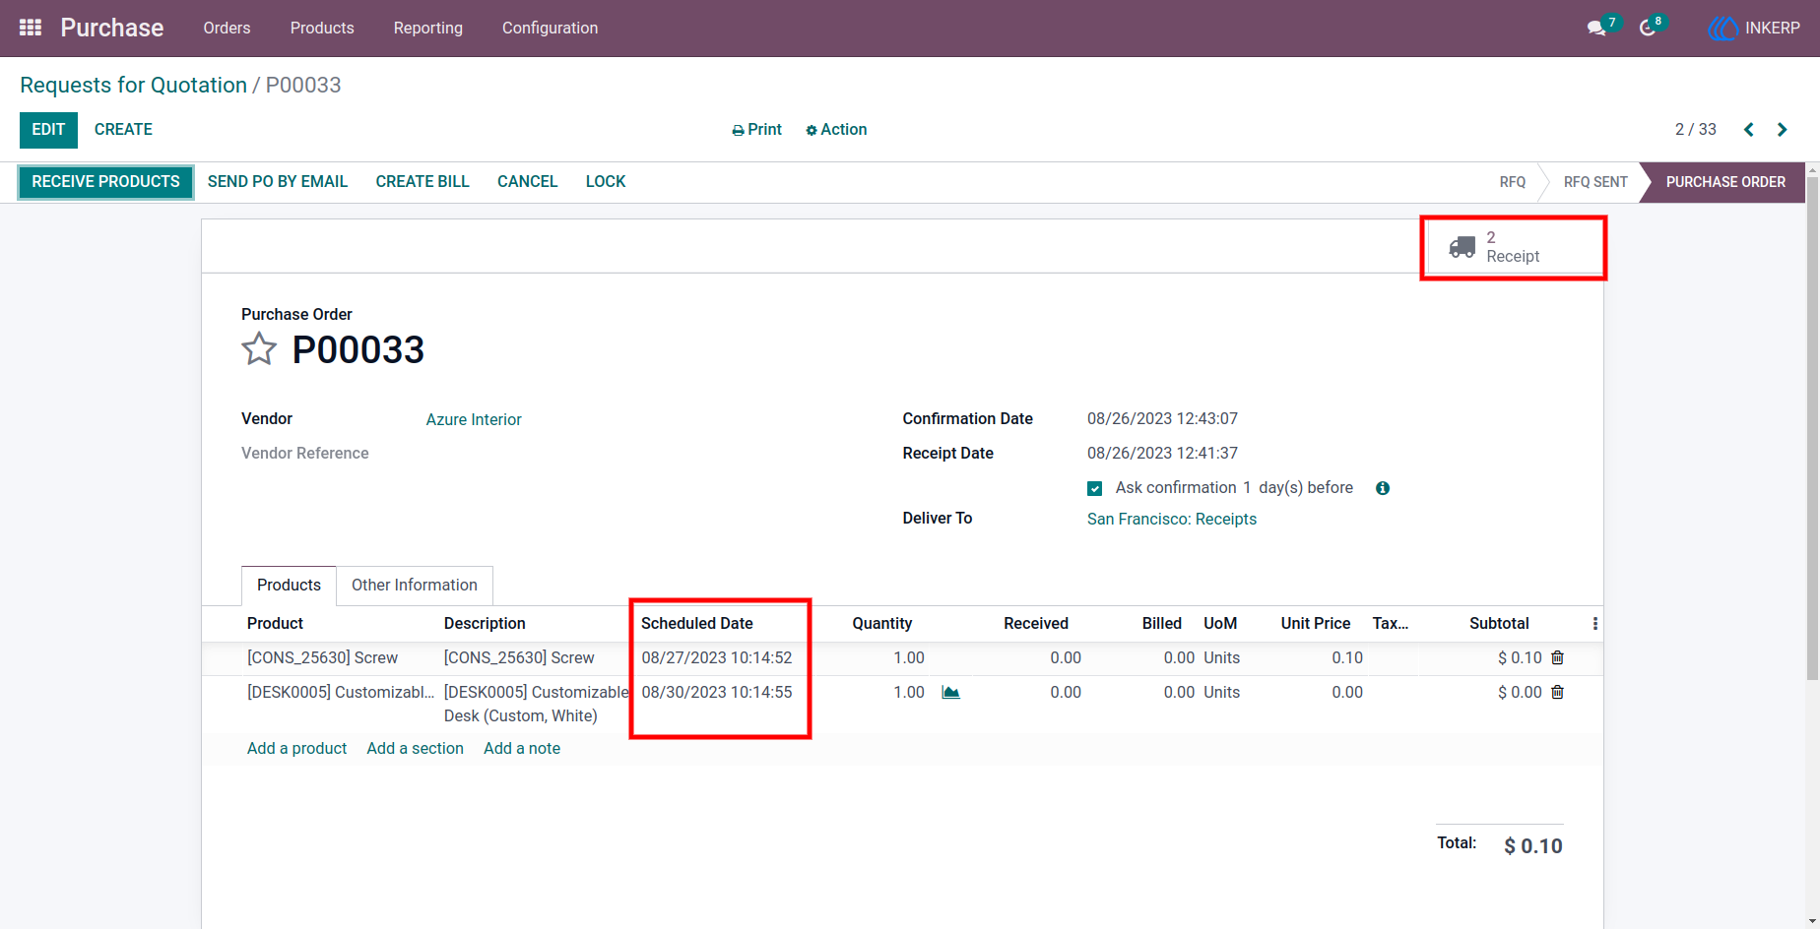Select the 08/27/2023 10:14:52 scheduled date cell
The width and height of the screenshot is (1820, 929).
[717, 658]
